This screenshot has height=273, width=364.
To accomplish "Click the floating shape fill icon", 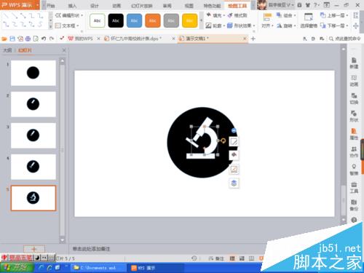I will point(234,155).
